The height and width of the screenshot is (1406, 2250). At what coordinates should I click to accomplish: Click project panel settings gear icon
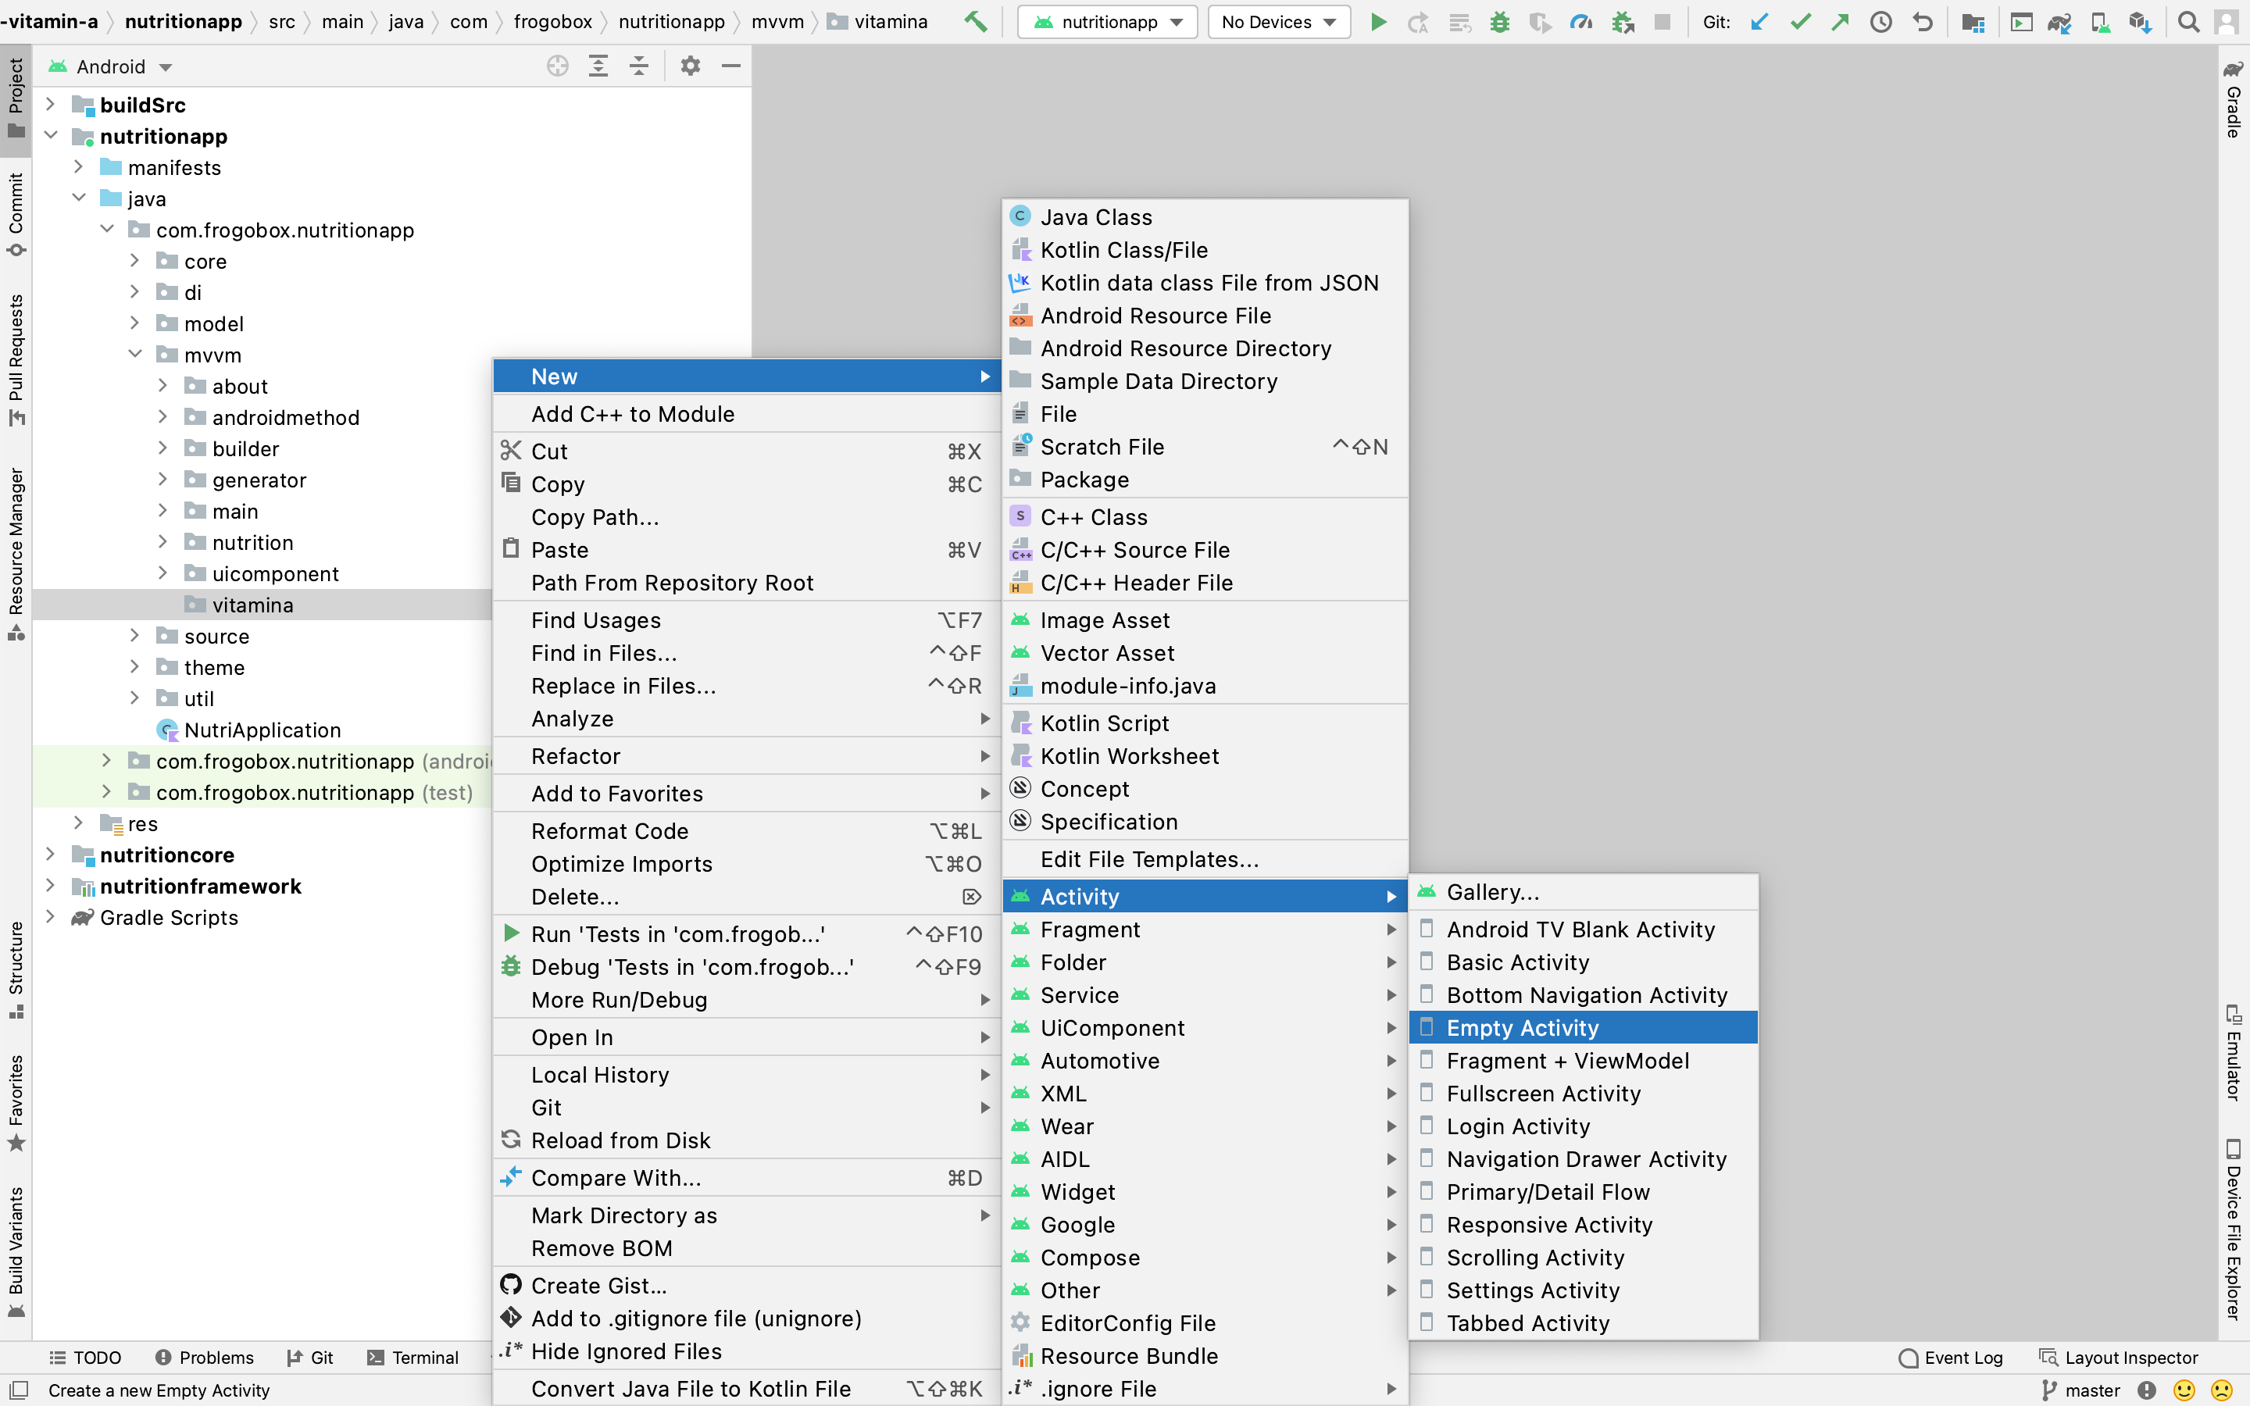click(690, 66)
